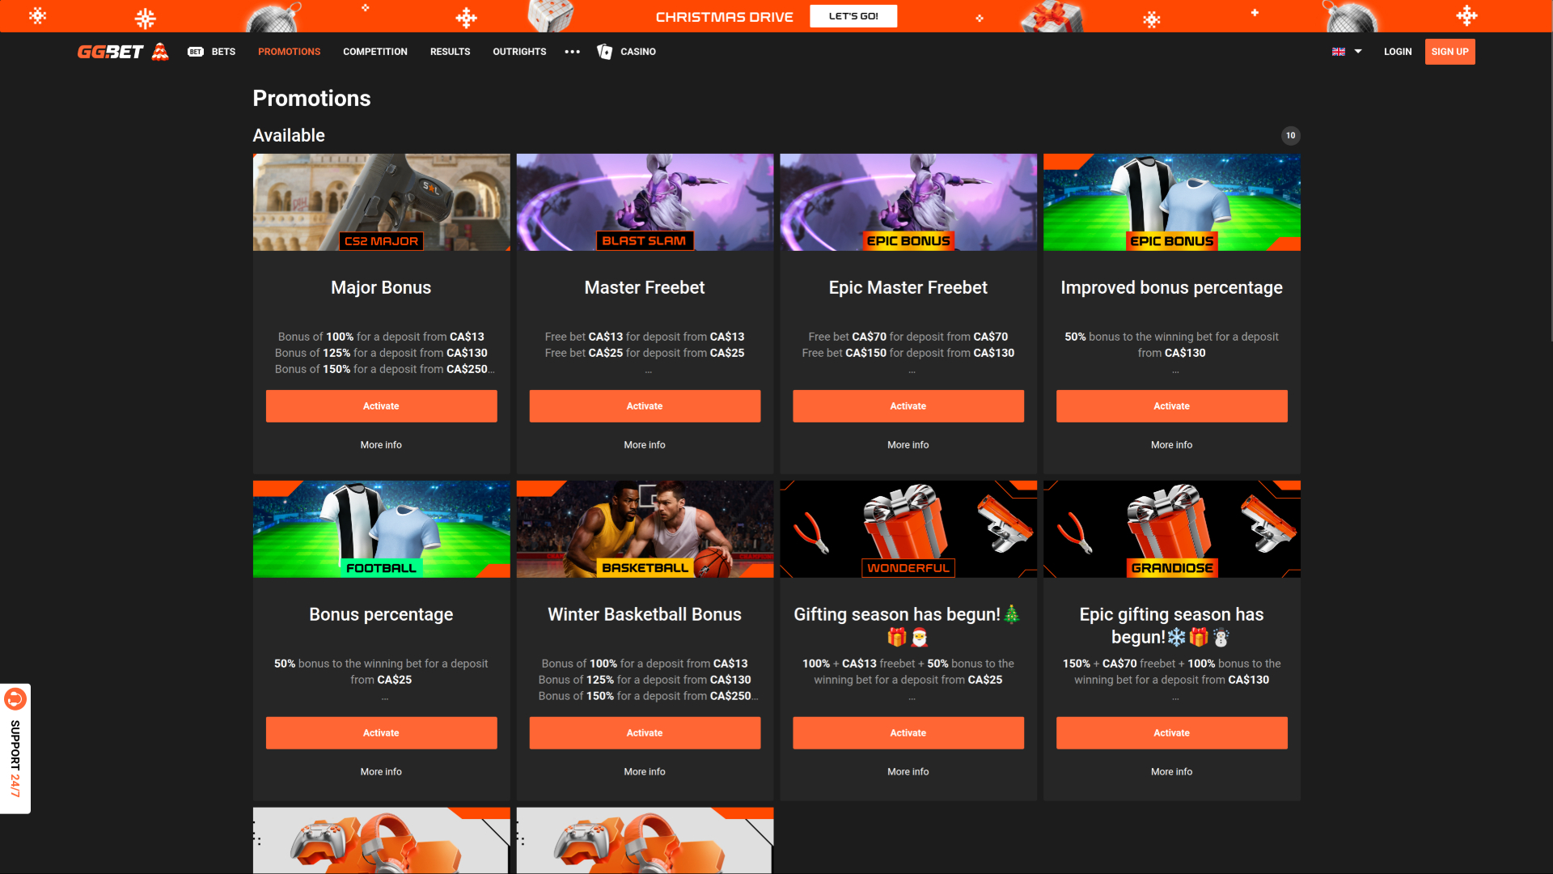Click the Sign Up button
The image size is (1553, 874).
pos(1449,51)
